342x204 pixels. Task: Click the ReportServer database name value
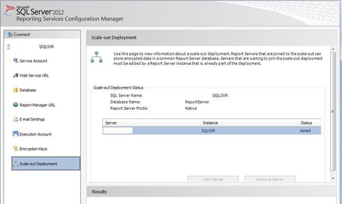(x=197, y=102)
